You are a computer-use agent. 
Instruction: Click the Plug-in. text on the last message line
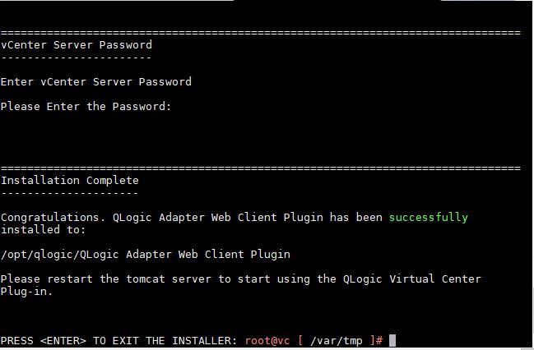[x=26, y=292]
